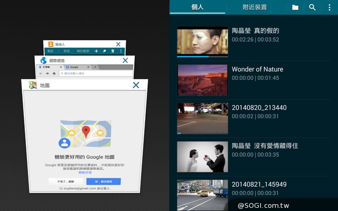The width and height of the screenshot is (338, 211).
Task: Select the title text 陶晶瑩 真的假的
Action: 256,31
